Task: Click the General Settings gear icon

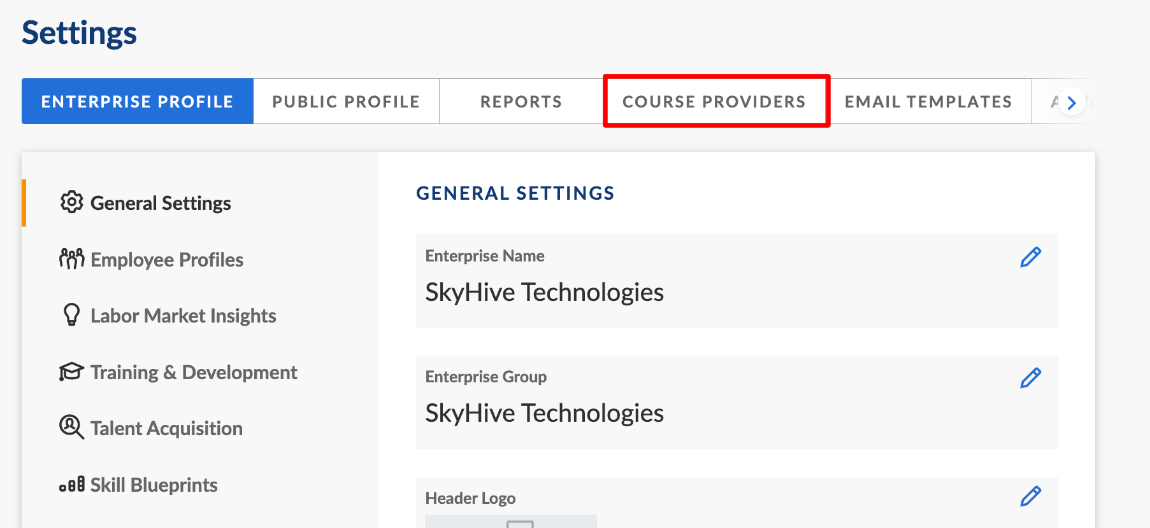Action: click(71, 202)
